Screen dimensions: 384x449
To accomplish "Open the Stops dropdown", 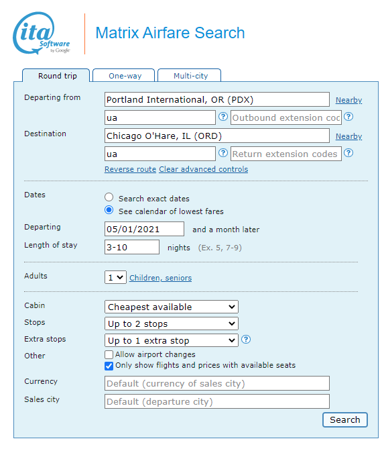I will point(172,323).
